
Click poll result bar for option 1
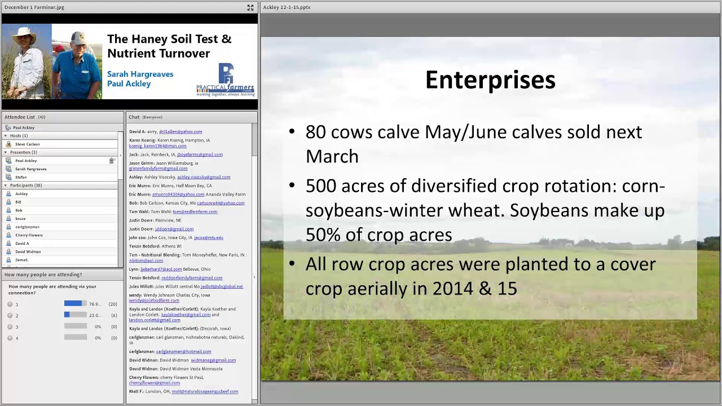pyautogui.click(x=76, y=304)
